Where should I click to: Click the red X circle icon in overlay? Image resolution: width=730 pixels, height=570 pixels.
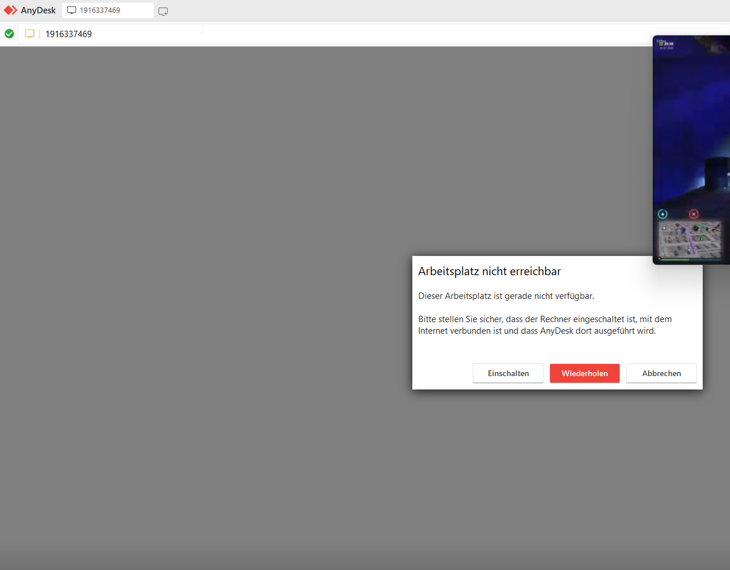(693, 214)
